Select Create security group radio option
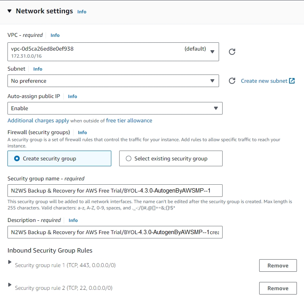Image resolution: width=304 pixels, height=300 pixels. (x=17, y=158)
